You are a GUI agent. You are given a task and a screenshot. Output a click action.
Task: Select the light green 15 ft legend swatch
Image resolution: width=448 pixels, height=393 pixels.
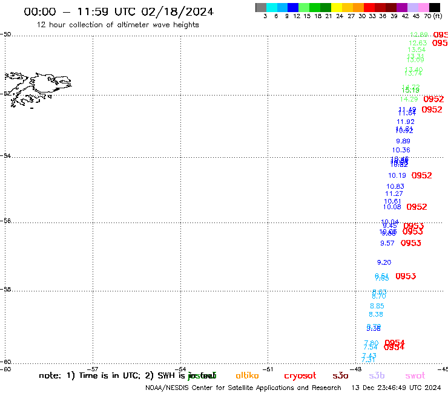click(304, 7)
